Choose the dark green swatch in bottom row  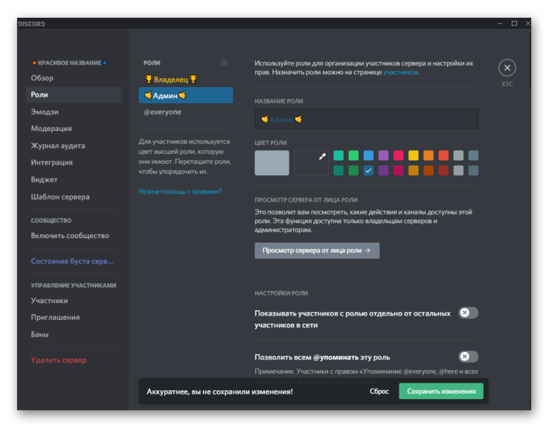click(353, 170)
